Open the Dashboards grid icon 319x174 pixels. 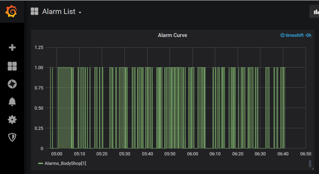[12, 66]
